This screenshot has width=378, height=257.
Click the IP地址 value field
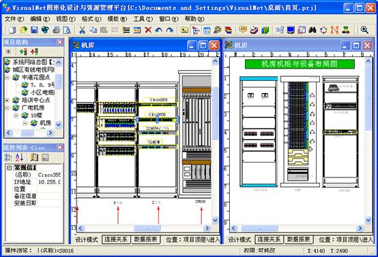(50, 182)
